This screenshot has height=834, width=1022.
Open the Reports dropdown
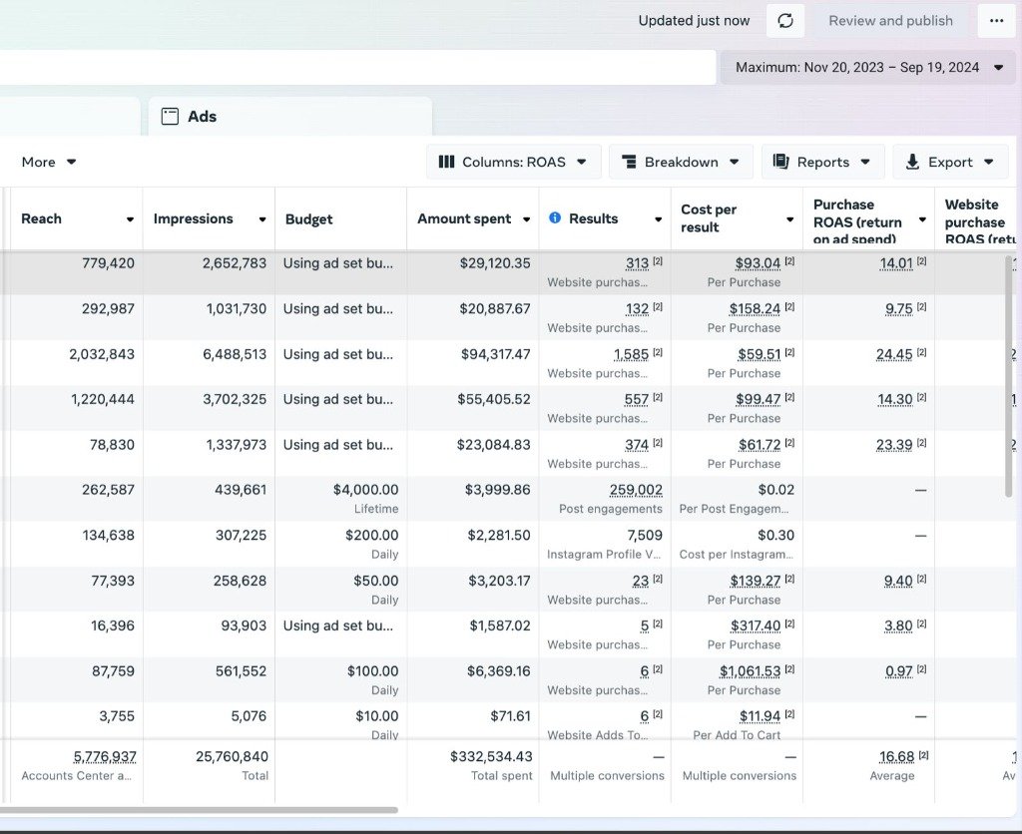point(822,162)
